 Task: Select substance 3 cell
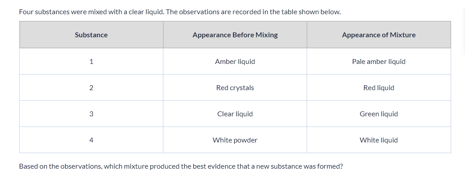tap(91, 114)
